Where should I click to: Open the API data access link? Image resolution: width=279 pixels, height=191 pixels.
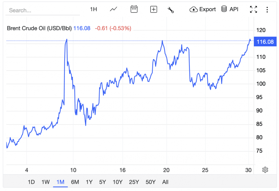point(230,9)
